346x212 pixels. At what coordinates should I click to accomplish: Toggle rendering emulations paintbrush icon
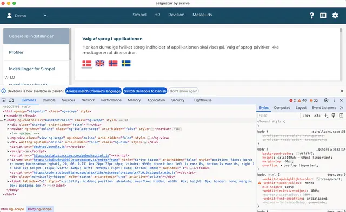pyautogui.click(x=334, y=115)
